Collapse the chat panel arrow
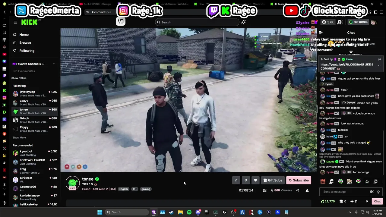Image resolution: width=386 pixels, height=217 pixels. pos(321,33)
